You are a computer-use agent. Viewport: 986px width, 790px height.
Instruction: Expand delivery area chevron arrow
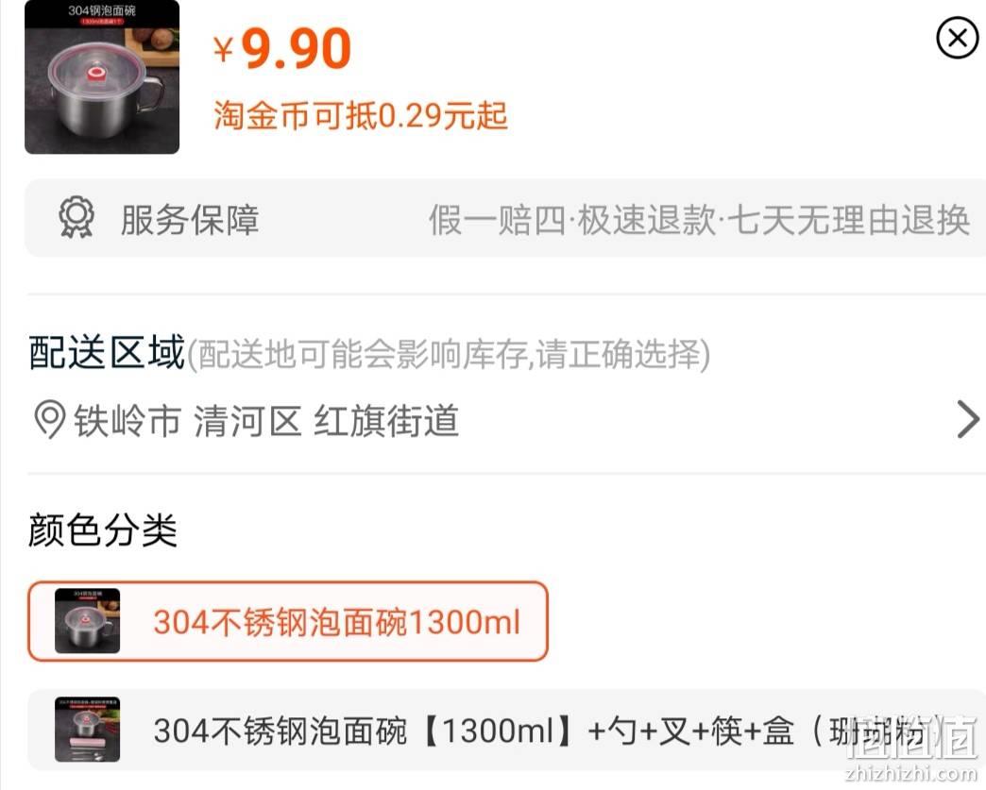967,419
